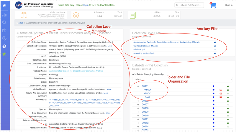Go to Home in the breadcrumb

pyautogui.click(x=20, y=23)
